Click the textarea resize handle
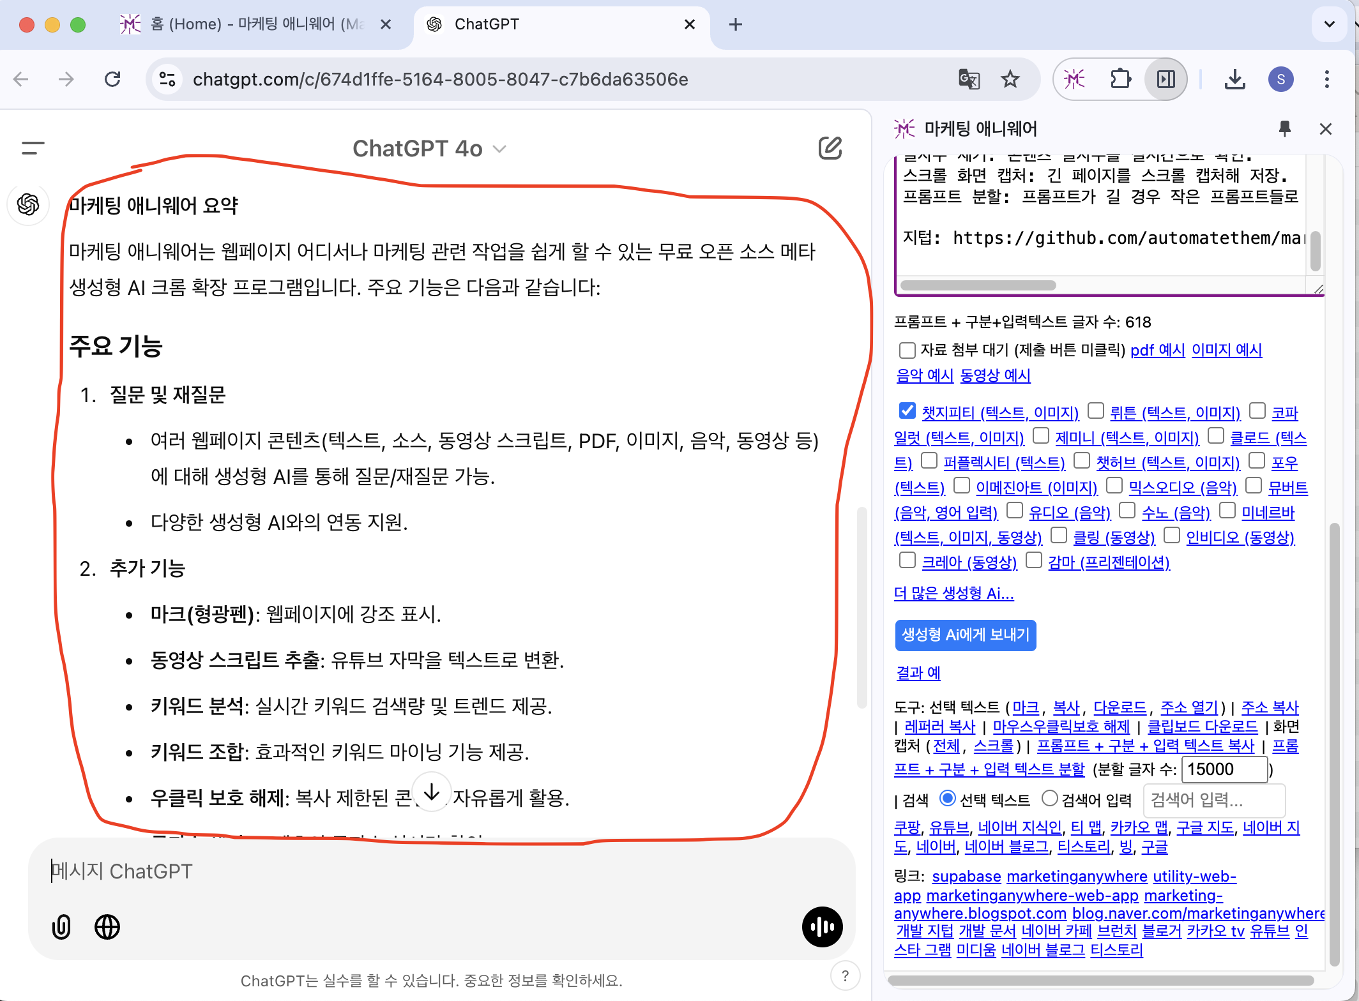 1319,289
